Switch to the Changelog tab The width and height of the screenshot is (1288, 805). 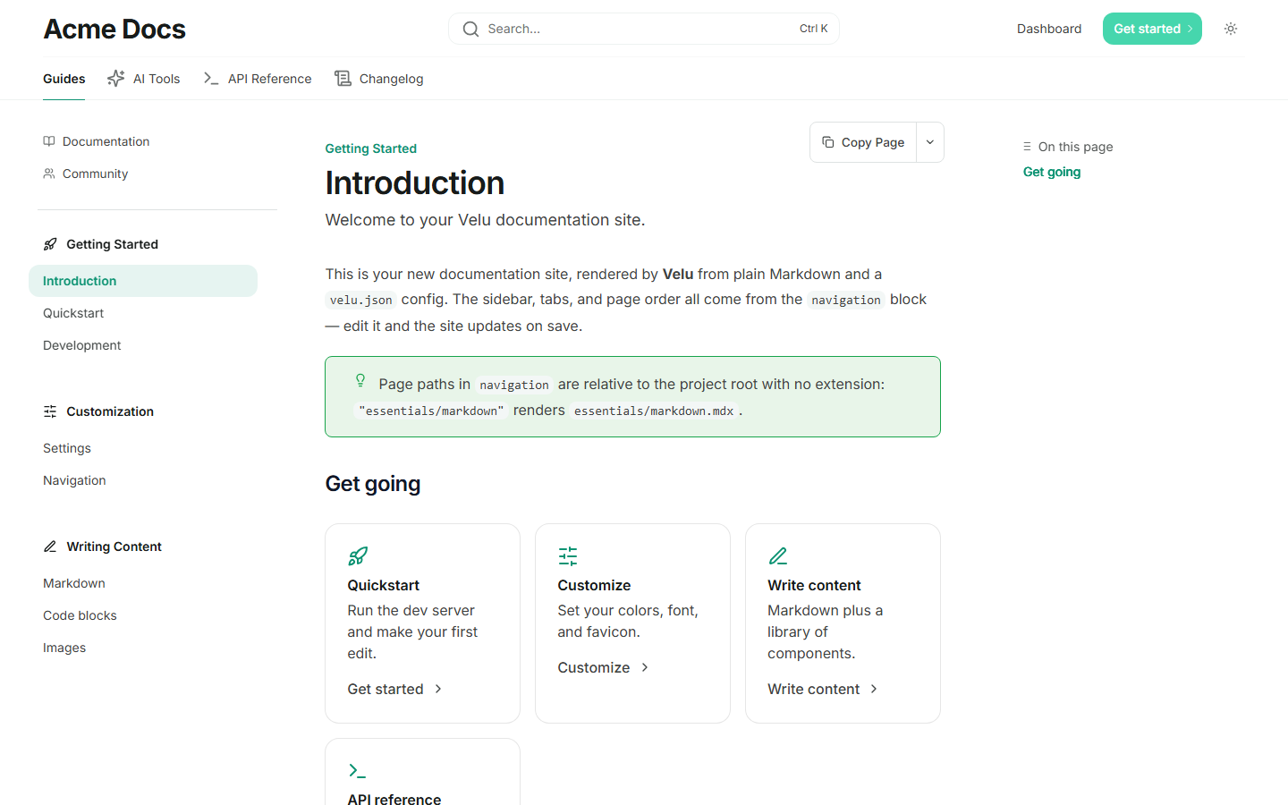tap(378, 79)
